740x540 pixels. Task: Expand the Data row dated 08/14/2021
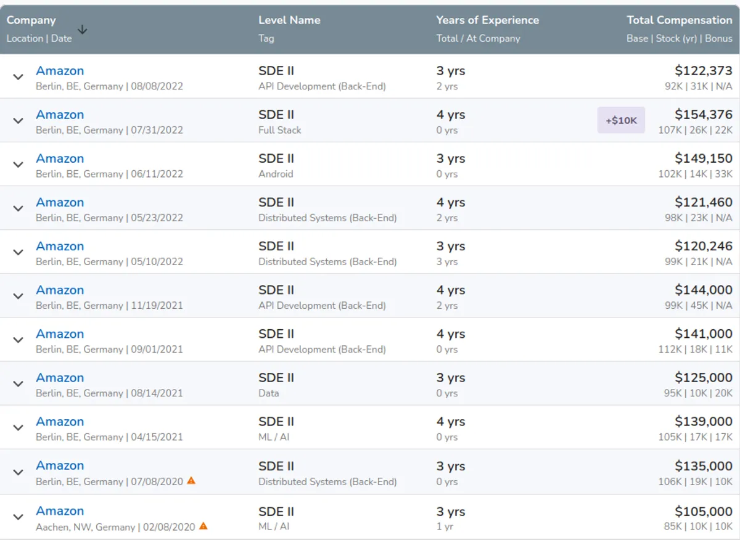tap(18, 383)
